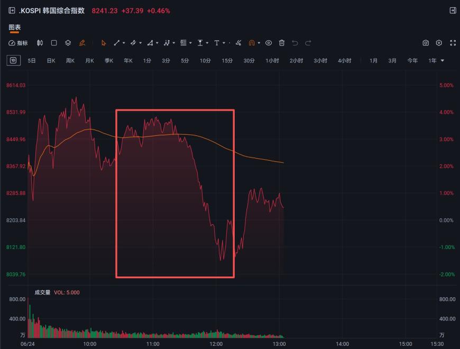
Task: Delete drawings with the trash icon
Action: [282, 43]
